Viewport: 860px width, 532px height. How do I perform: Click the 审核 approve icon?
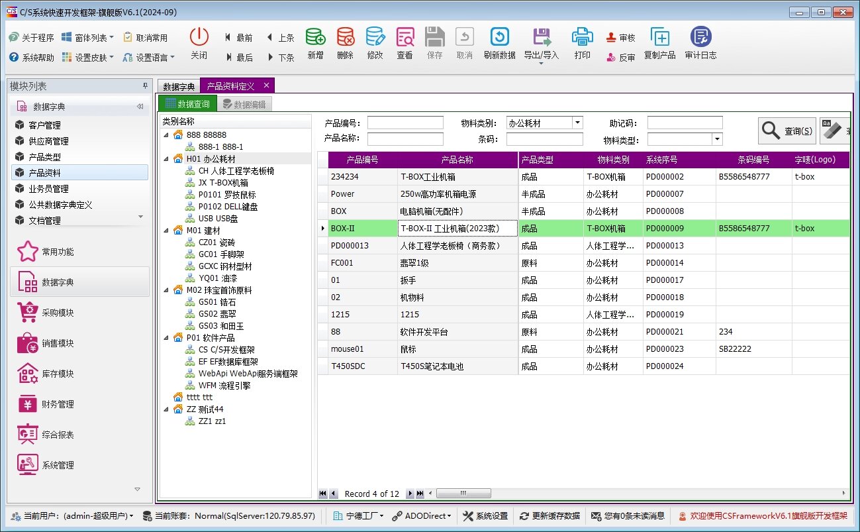coord(621,38)
